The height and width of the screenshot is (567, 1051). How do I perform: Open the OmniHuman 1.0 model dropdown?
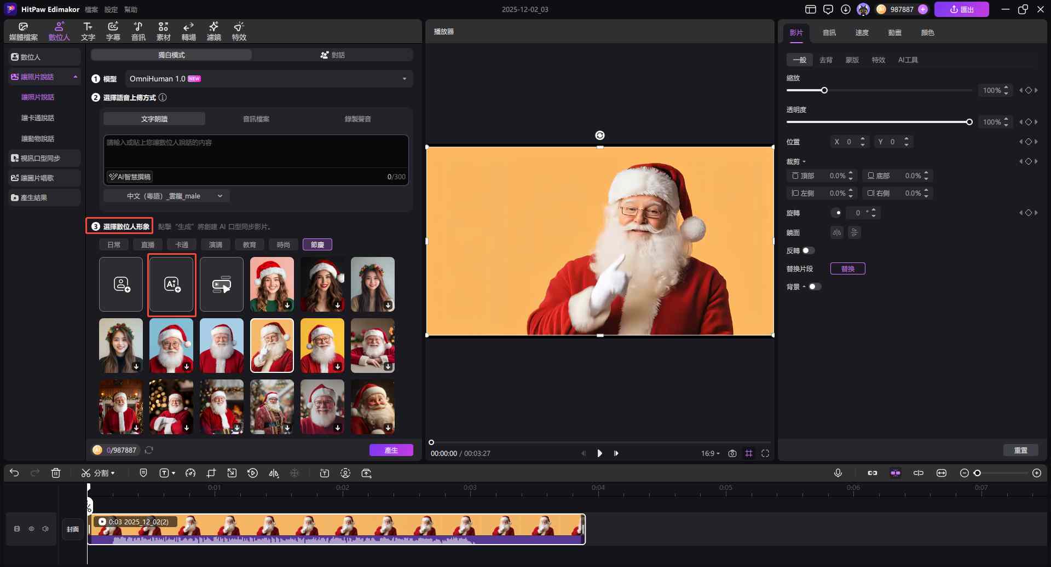[268, 79]
